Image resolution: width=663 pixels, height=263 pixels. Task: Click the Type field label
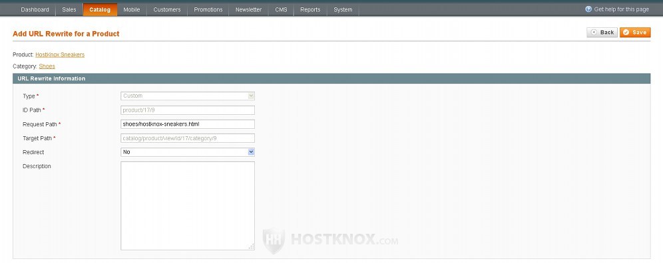pos(31,96)
